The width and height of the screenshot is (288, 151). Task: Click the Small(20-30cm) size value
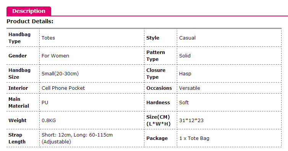(60, 74)
